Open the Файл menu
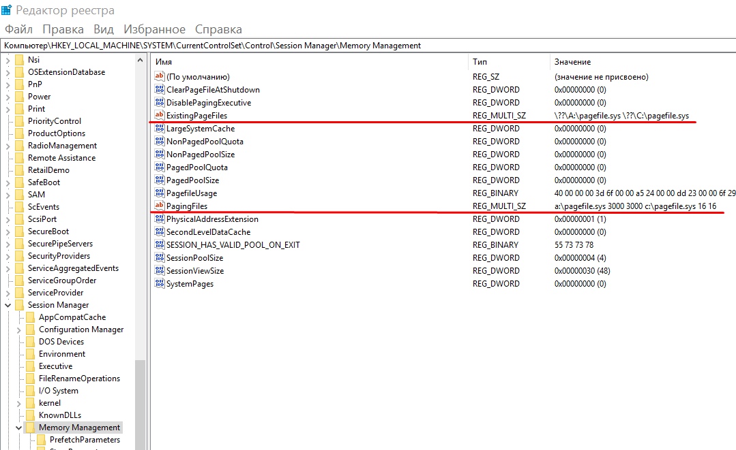Viewport: 736px width, 450px height. click(x=18, y=29)
